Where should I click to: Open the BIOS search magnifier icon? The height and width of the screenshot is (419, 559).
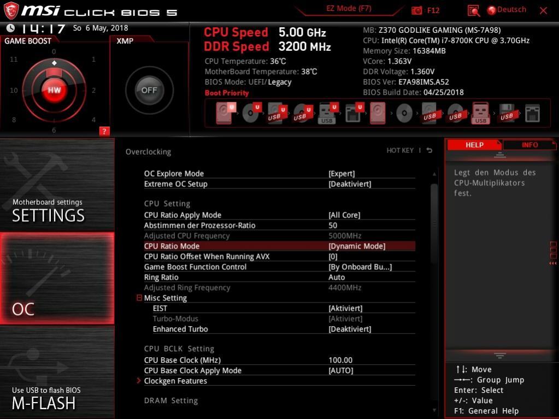pos(473,11)
